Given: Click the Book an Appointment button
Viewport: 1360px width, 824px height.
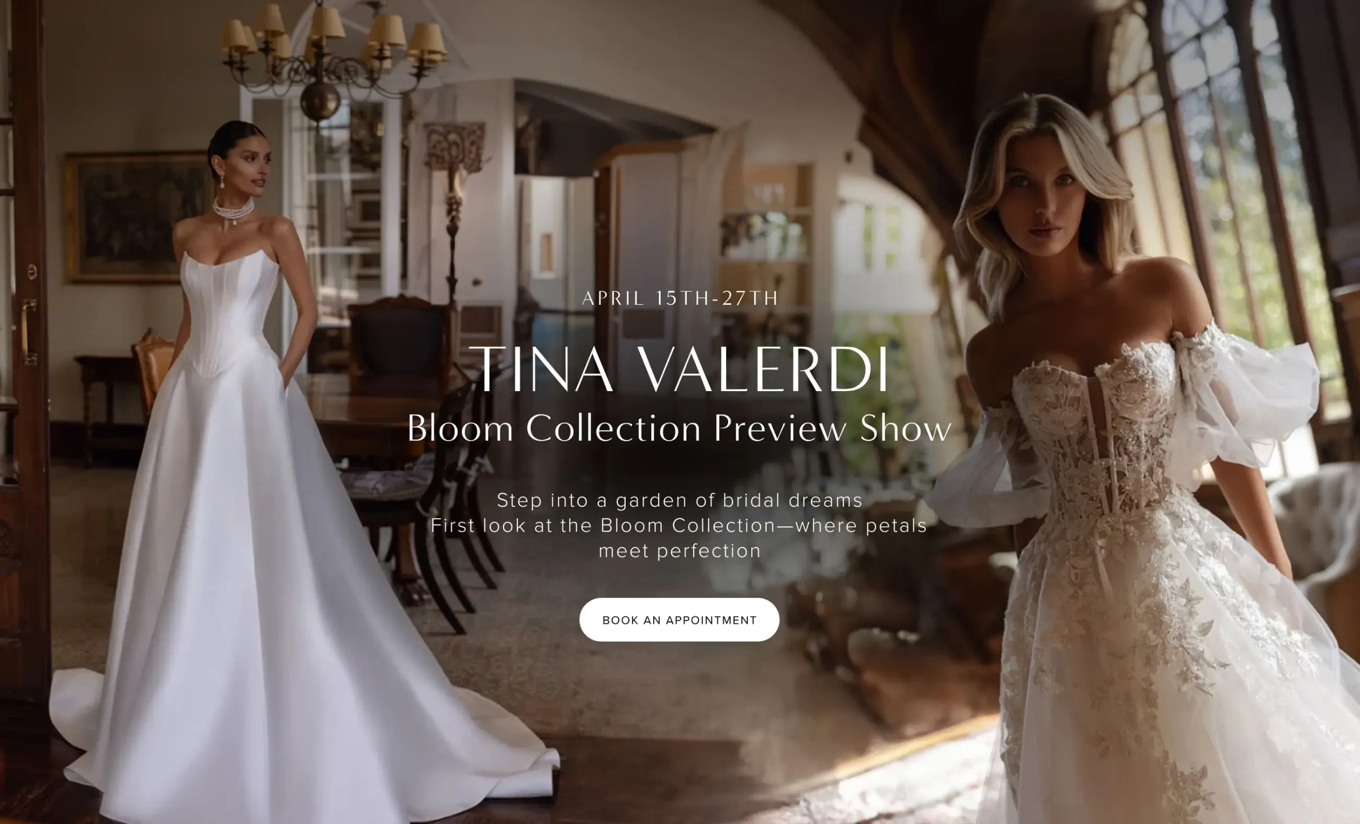Looking at the screenshot, I should tap(679, 620).
